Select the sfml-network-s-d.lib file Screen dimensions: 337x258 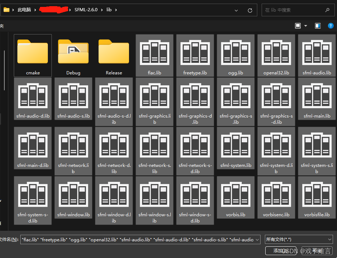pyautogui.click(x=195, y=151)
